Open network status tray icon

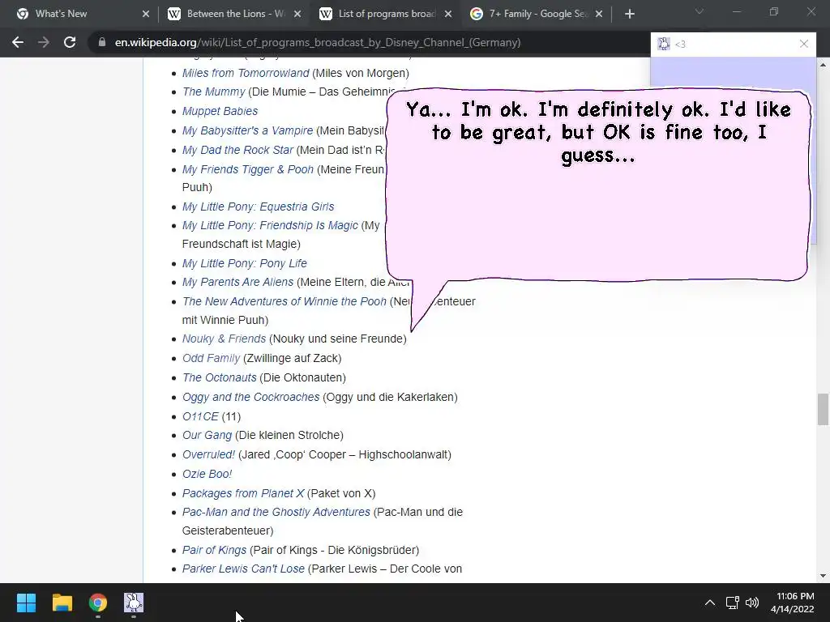pos(732,603)
